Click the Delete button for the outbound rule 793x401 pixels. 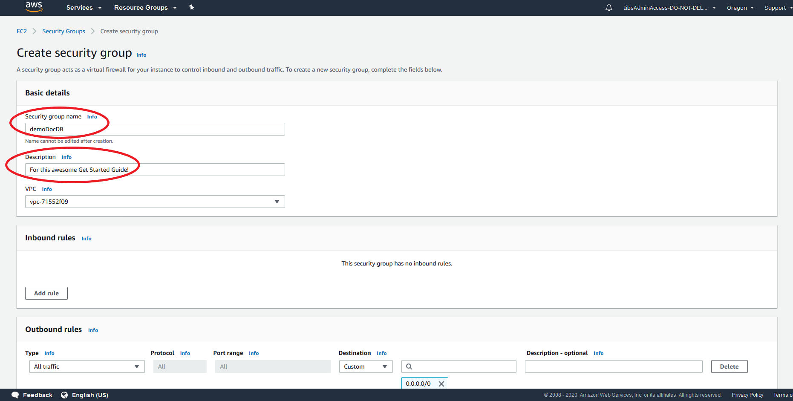point(729,366)
